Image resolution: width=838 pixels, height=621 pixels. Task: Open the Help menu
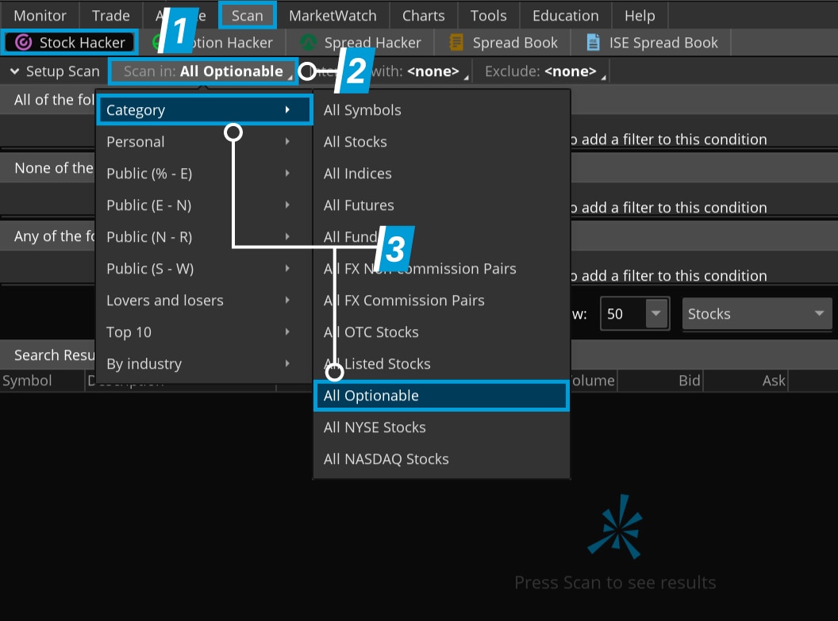tap(640, 15)
